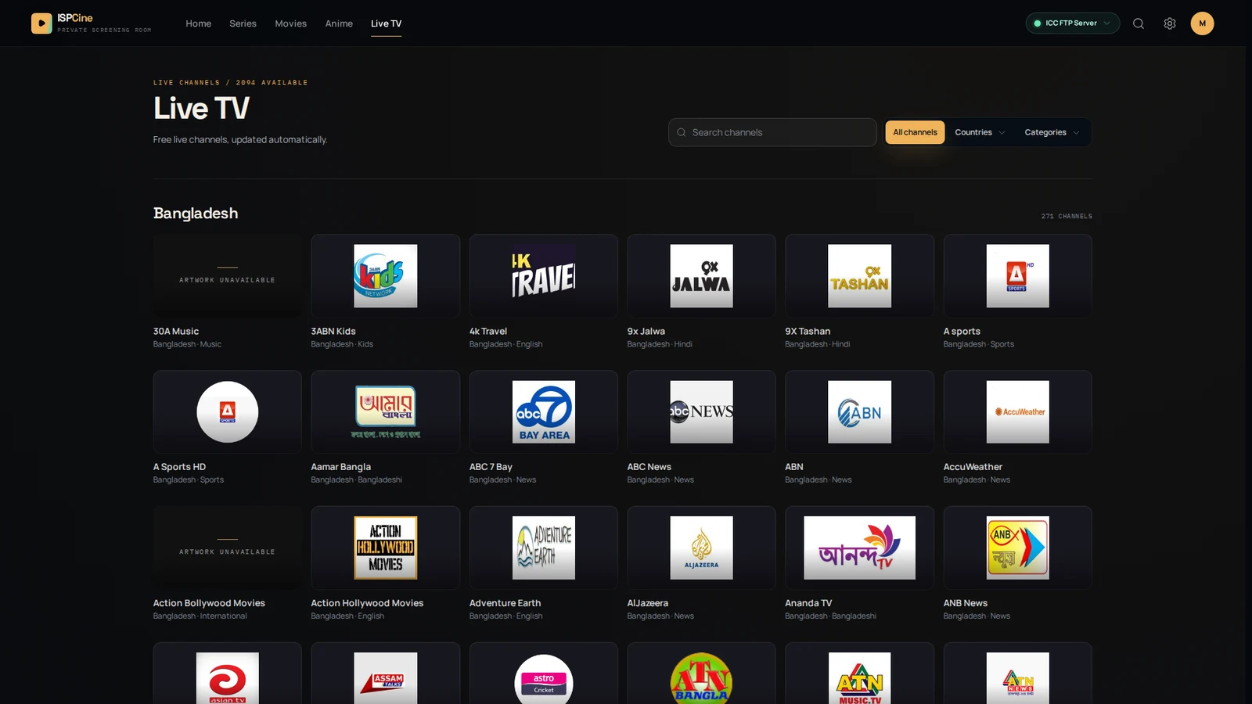
Task: Open the 9x Jalwa channel logo
Action: point(702,276)
